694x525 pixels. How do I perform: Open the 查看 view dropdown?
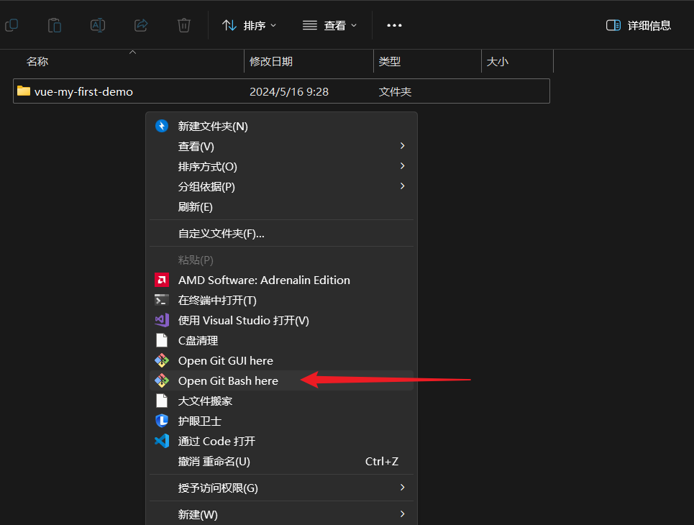329,25
